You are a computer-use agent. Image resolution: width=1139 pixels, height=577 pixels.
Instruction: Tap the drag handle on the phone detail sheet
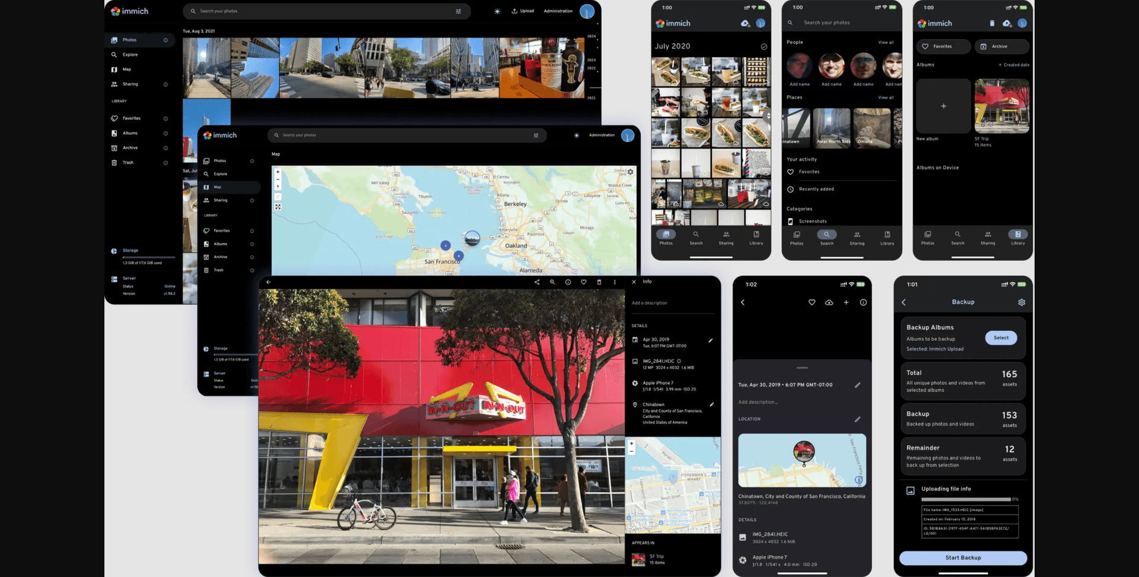802,368
